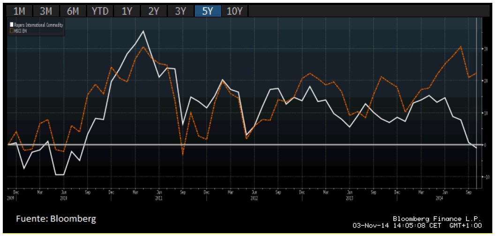This screenshot has height=236, width=497.
Task: Click the Rogers International Commodity legend label
Action: (38, 25)
